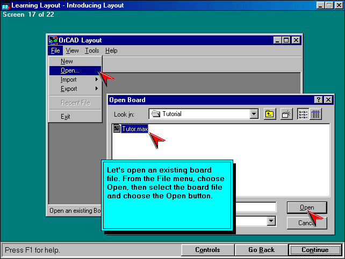Expand the Export submenu
Screen dimensions: 345x259
pos(75,89)
